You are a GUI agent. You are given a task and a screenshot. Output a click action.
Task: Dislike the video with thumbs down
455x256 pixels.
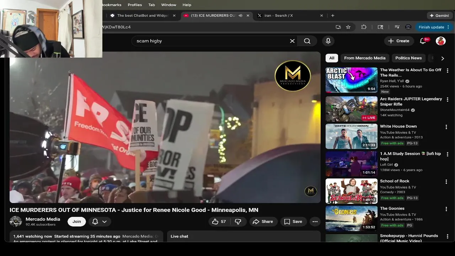click(238, 222)
